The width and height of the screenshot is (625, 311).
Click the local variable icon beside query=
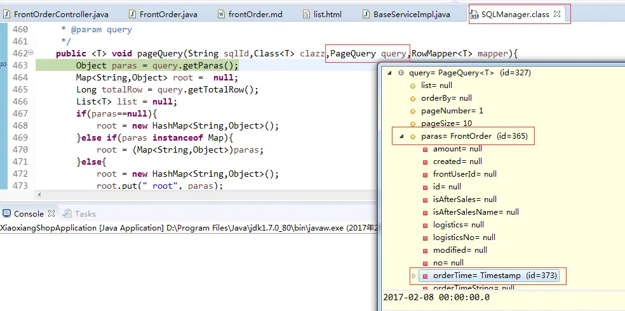(401, 73)
